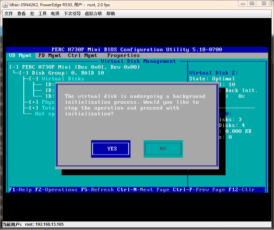The image size is (274, 230).
Task: Select the VD Mgmt tab
Action: pyautogui.click(x=20, y=55)
